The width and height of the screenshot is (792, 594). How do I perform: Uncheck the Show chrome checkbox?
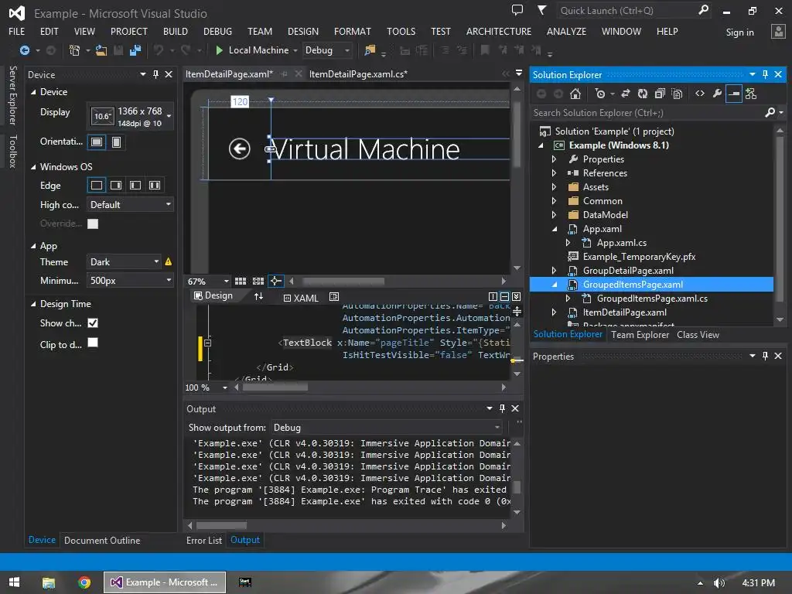(93, 323)
